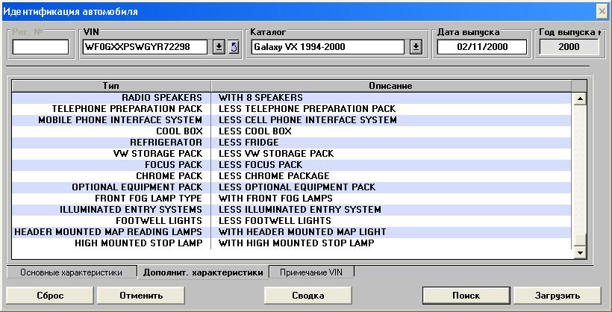612x312 pixels.
Task: Expand the Каталог dropdown arrow
Action: click(416, 47)
